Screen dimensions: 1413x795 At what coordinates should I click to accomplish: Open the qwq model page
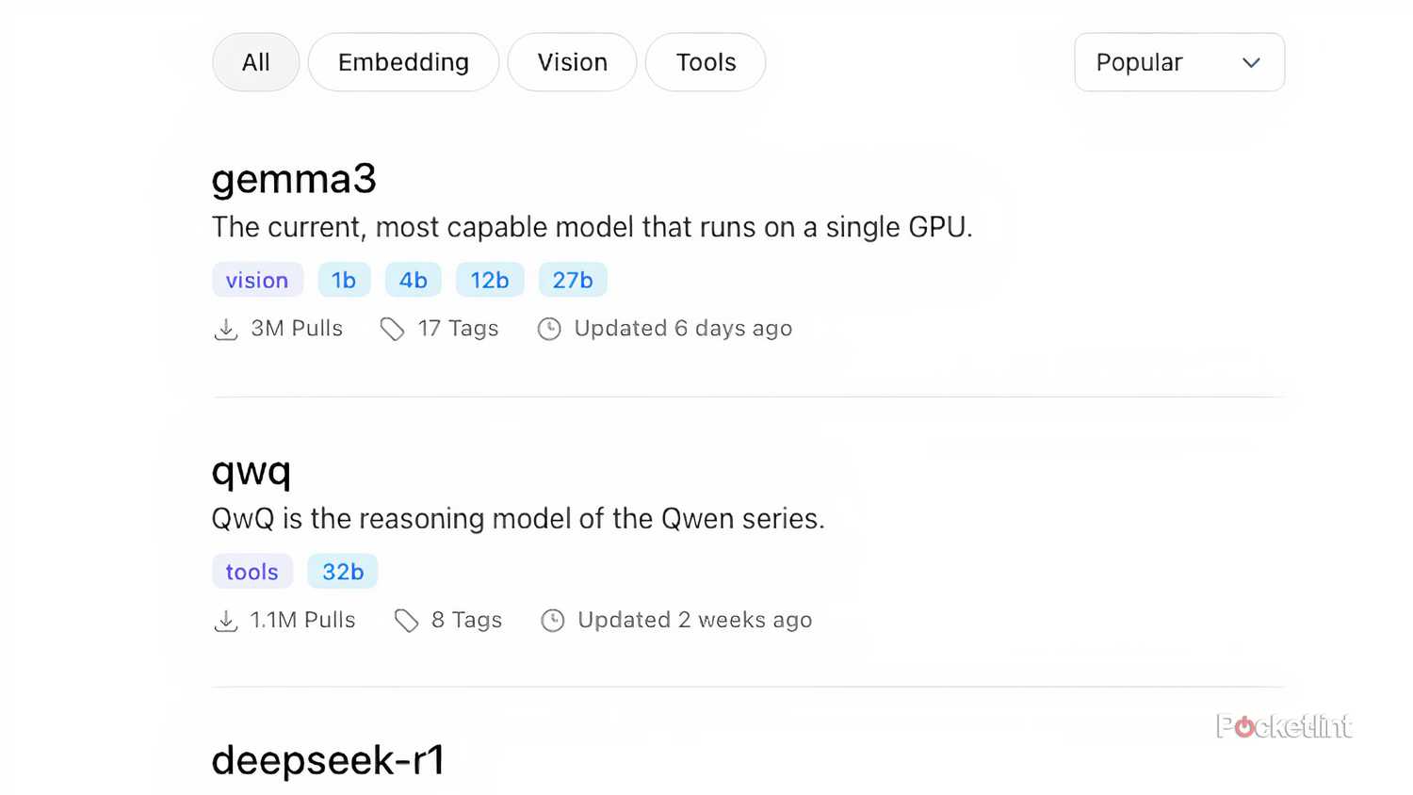(252, 472)
